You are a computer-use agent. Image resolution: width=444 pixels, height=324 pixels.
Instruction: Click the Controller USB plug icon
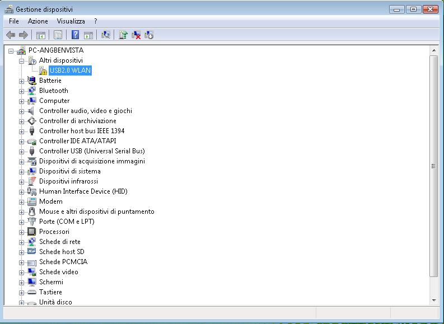coord(32,151)
